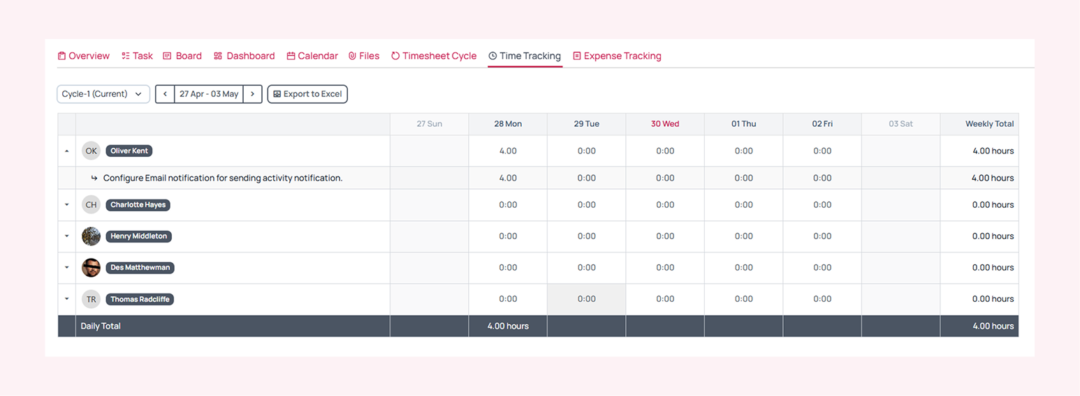The width and height of the screenshot is (1080, 396).
Task: Collapse Oliver Kent's task row
Action: pos(67,151)
